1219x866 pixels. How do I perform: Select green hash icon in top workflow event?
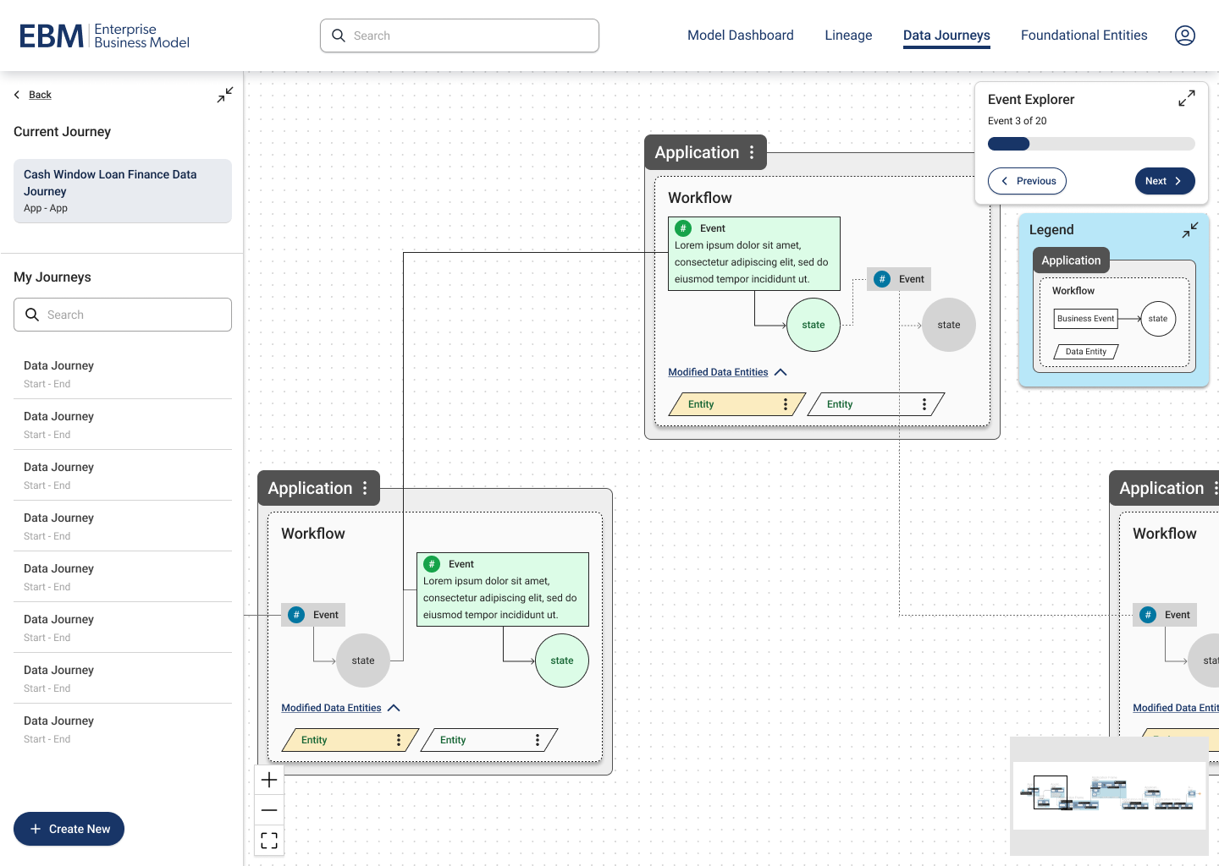click(683, 228)
